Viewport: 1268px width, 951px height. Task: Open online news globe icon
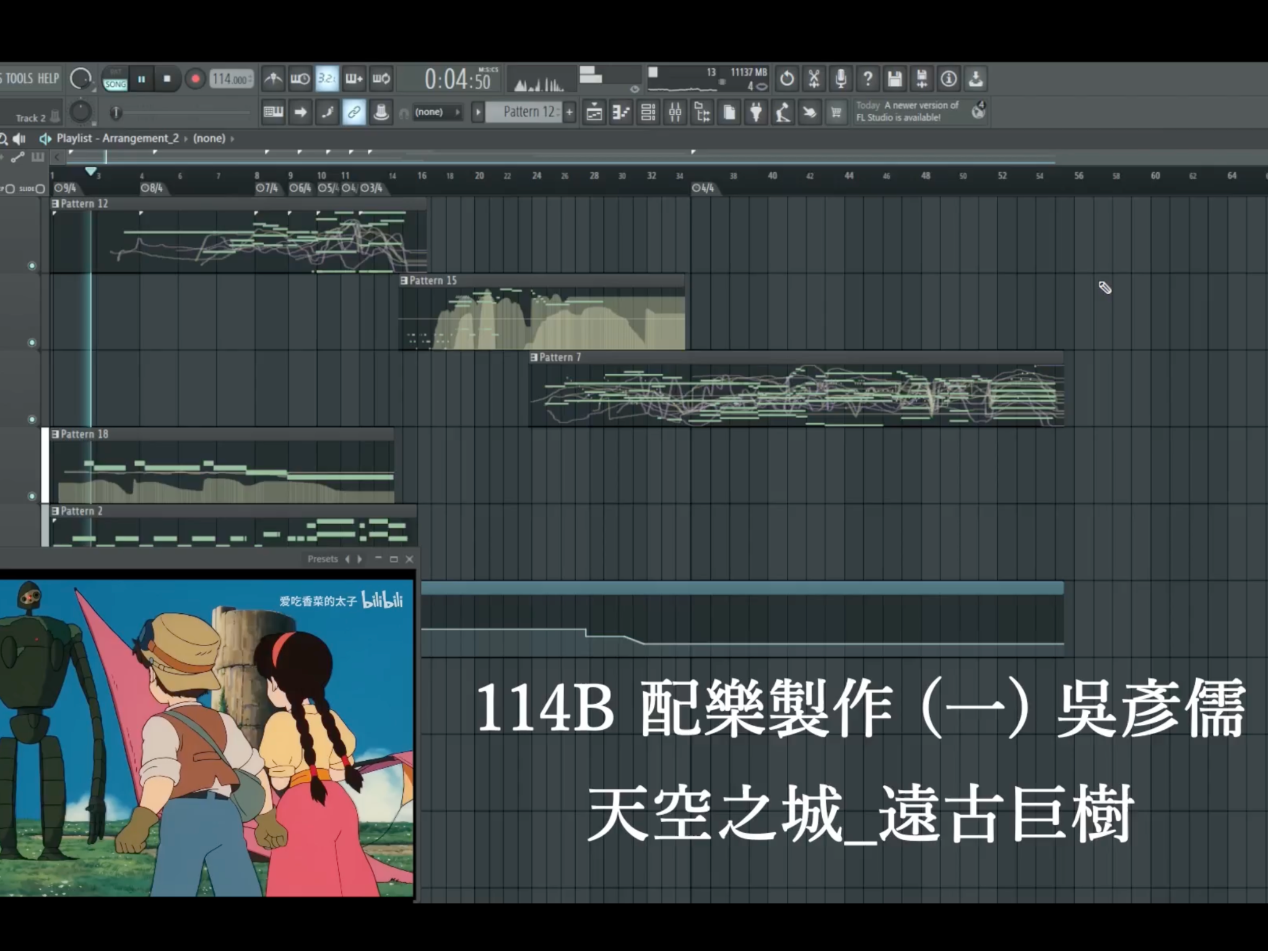click(x=978, y=111)
